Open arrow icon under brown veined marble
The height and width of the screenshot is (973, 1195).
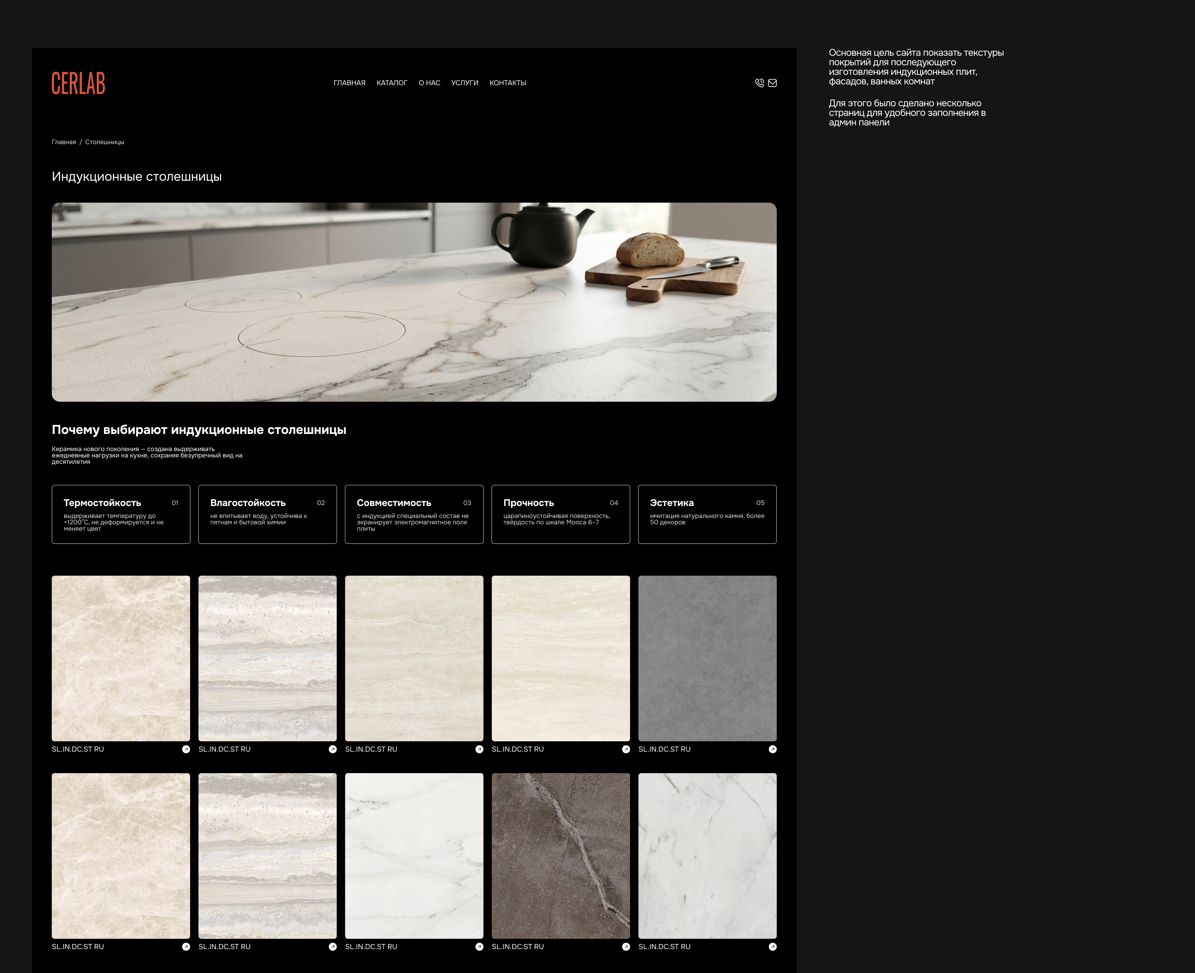coord(626,947)
